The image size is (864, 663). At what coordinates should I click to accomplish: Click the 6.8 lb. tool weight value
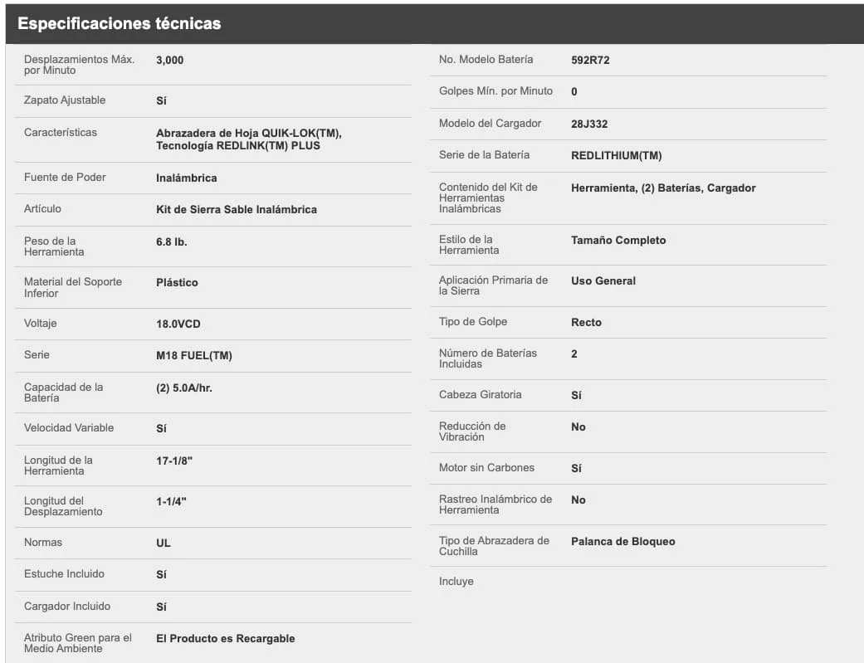point(172,242)
